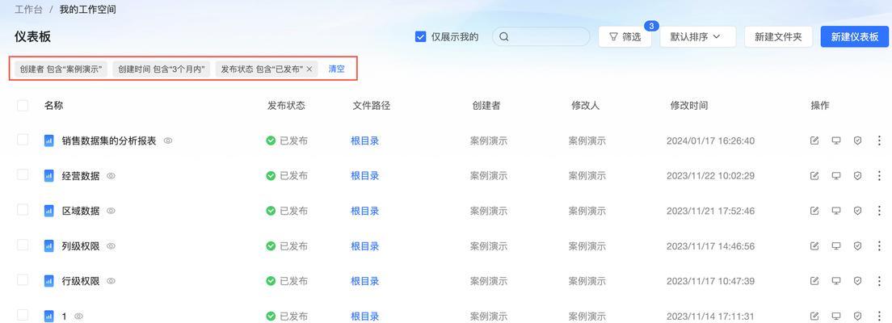The width and height of the screenshot is (892, 323).
Task: Edit the 销售数据集的分析报表 dashboard
Action: click(x=814, y=141)
